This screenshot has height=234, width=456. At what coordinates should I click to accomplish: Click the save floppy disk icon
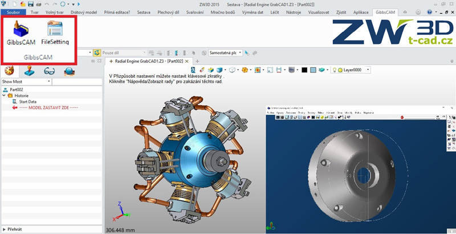coord(30,4)
